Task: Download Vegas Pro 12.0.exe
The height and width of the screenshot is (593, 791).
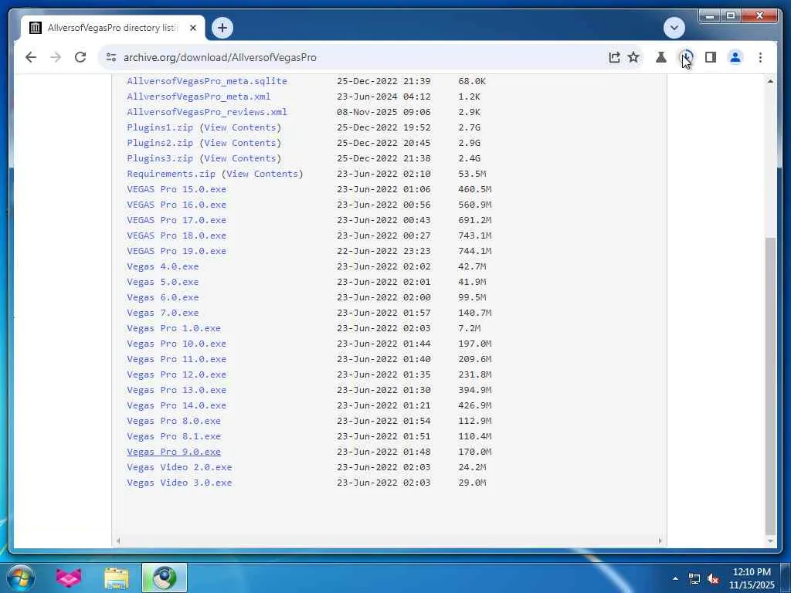Action: pos(177,374)
